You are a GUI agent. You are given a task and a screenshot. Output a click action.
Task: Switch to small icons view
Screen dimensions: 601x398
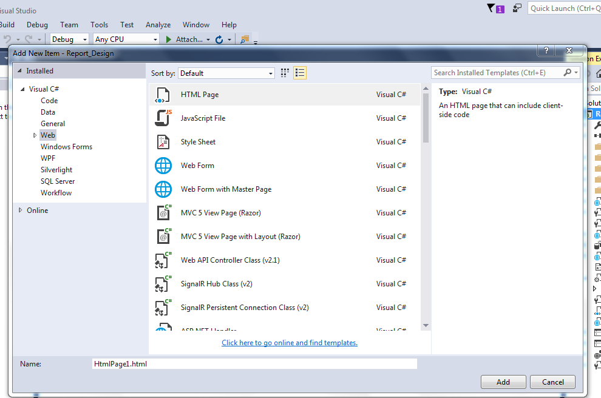click(x=285, y=73)
